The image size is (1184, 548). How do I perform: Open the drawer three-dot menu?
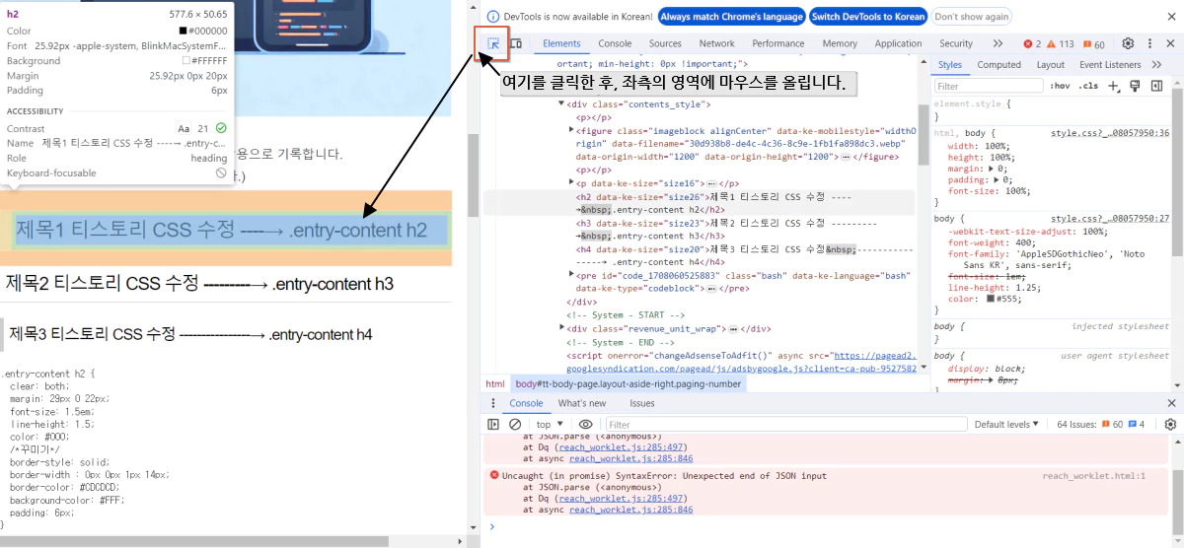pyautogui.click(x=492, y=403)
